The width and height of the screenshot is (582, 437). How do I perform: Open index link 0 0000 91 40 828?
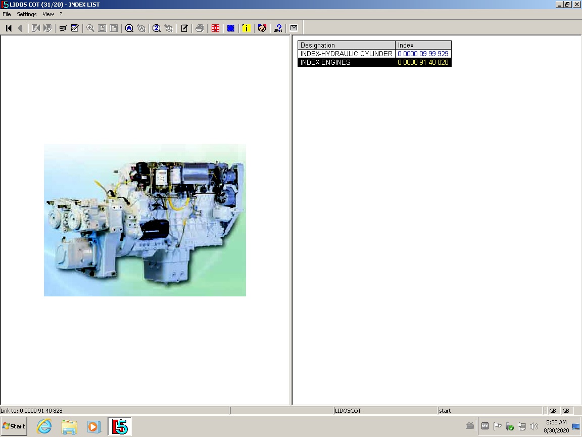(423, 62)
